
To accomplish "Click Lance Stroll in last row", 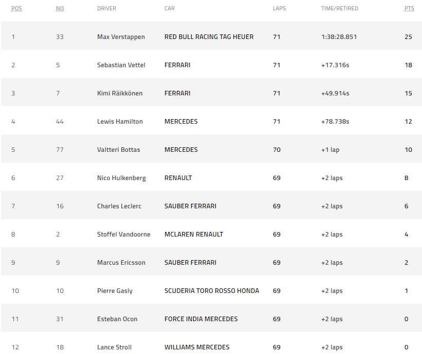I will pos(114,347).
